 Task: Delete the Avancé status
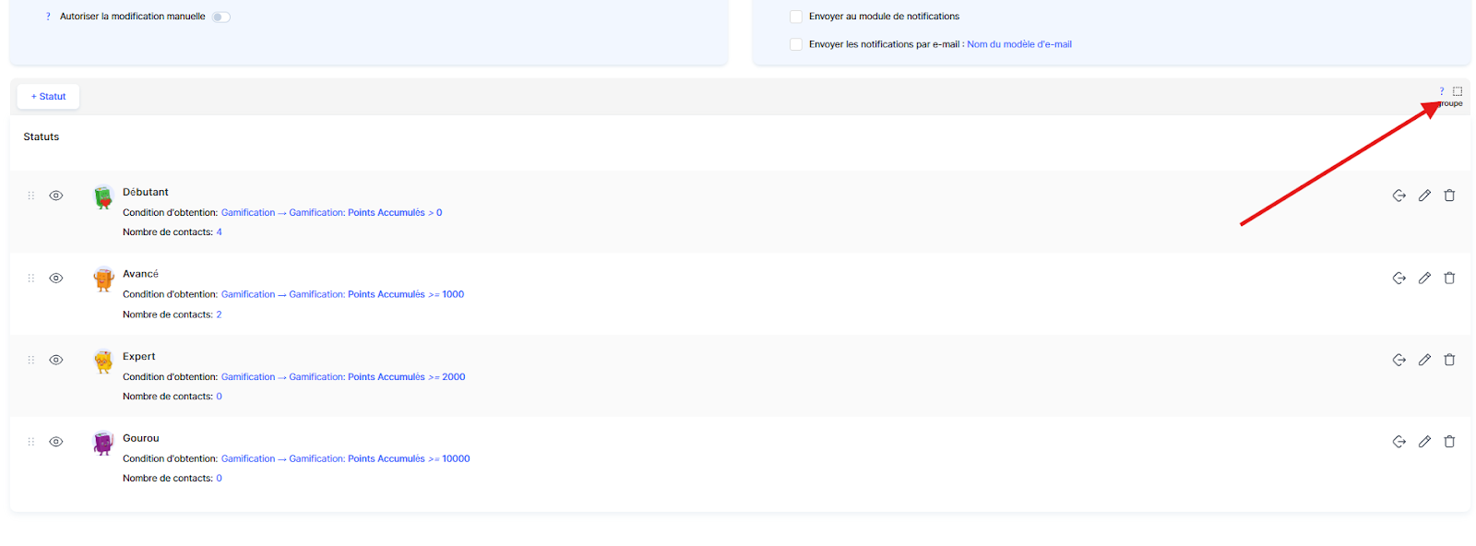pos(1449,278)
